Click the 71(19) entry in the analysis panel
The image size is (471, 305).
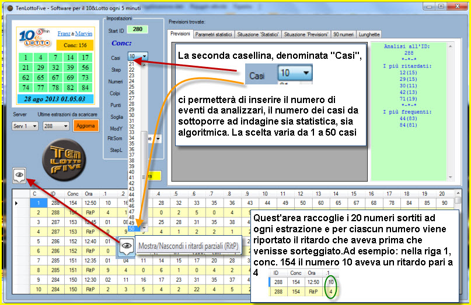tap(408, 99)
